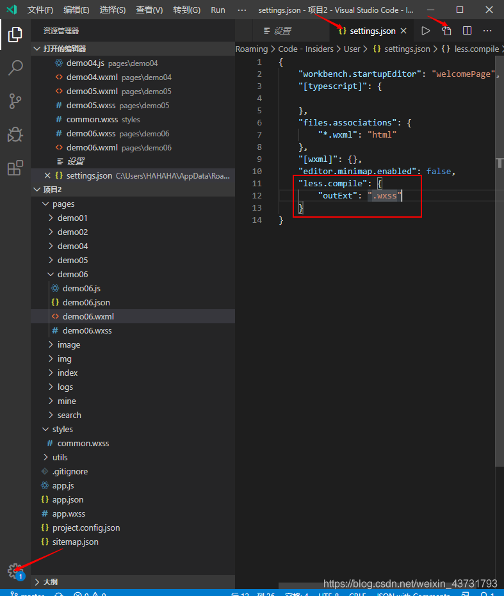Image resolution: width=504 pixels, height=596 pixels.
Task: Expand the search folder
Action: (x=133, y=415)
